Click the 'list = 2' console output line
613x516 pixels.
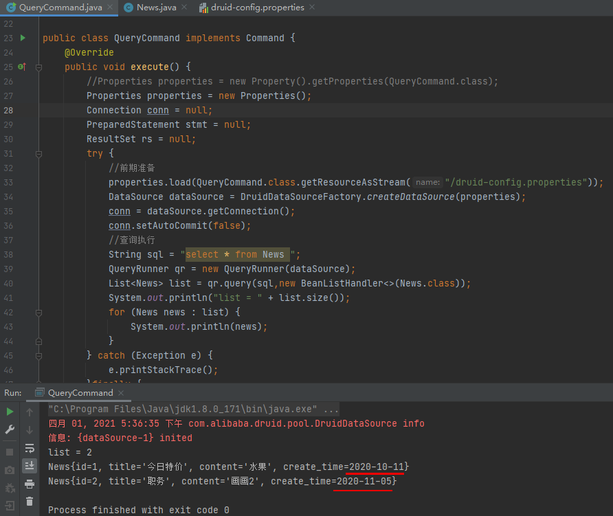click(x=70, y=452)
